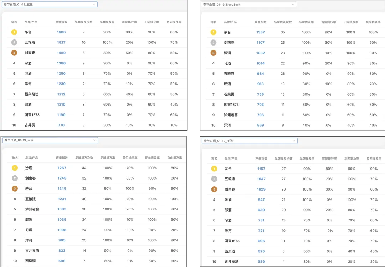
Task: Click voice index 1107 for 剑南春 in DeepSeek
Action: click(x=261, y=42)
